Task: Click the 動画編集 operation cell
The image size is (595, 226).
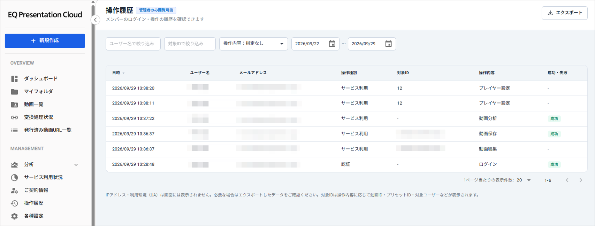Action: pyautogui.click(x=488, y=149)
